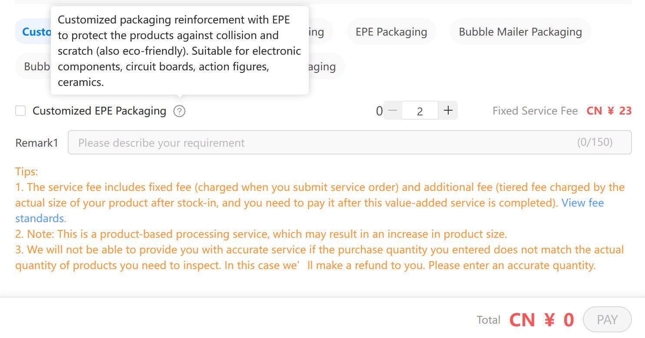645x338 pixels.
Task: Increase quantity with the plus button
Action: (448, 111)
